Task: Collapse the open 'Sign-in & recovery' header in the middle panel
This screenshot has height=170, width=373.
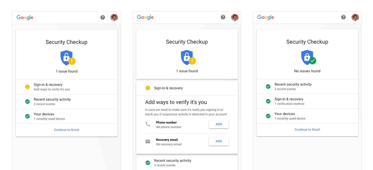Action: (x=187, y=88)
